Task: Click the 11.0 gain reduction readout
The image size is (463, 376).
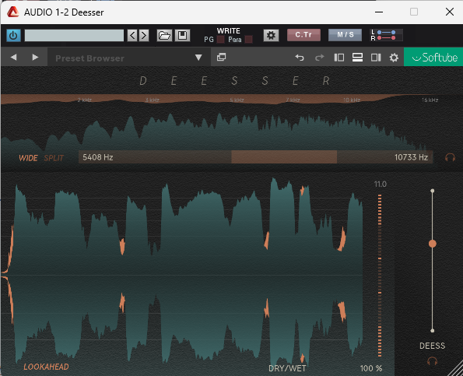Action: [380, 184]
